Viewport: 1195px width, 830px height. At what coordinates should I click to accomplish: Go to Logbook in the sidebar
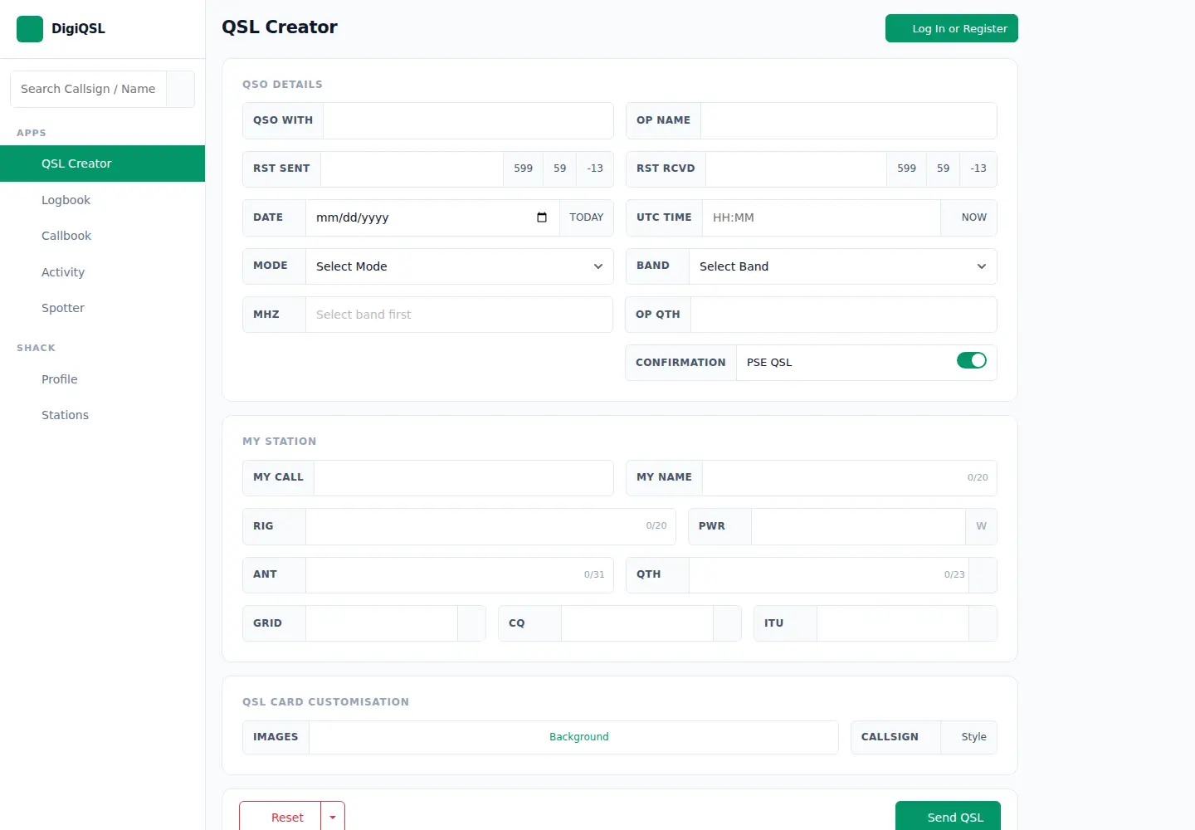coord(103,200)
